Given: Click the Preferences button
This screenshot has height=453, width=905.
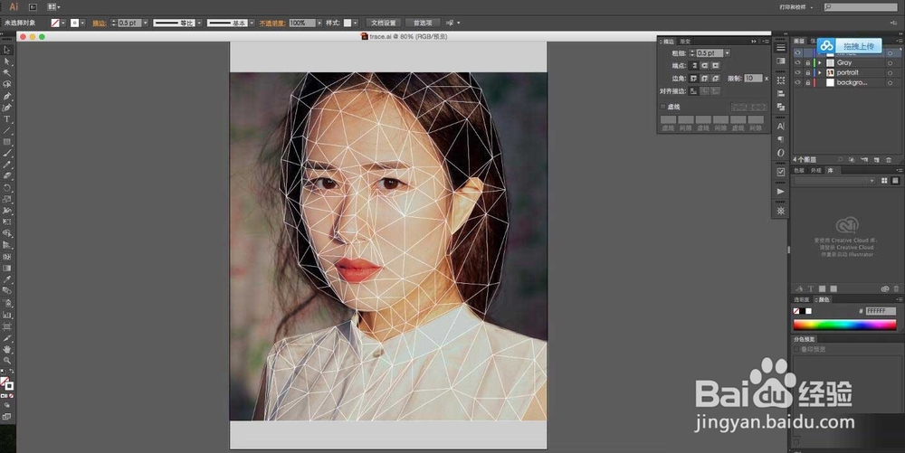Looking at the screenshot, I should [423, 23].
